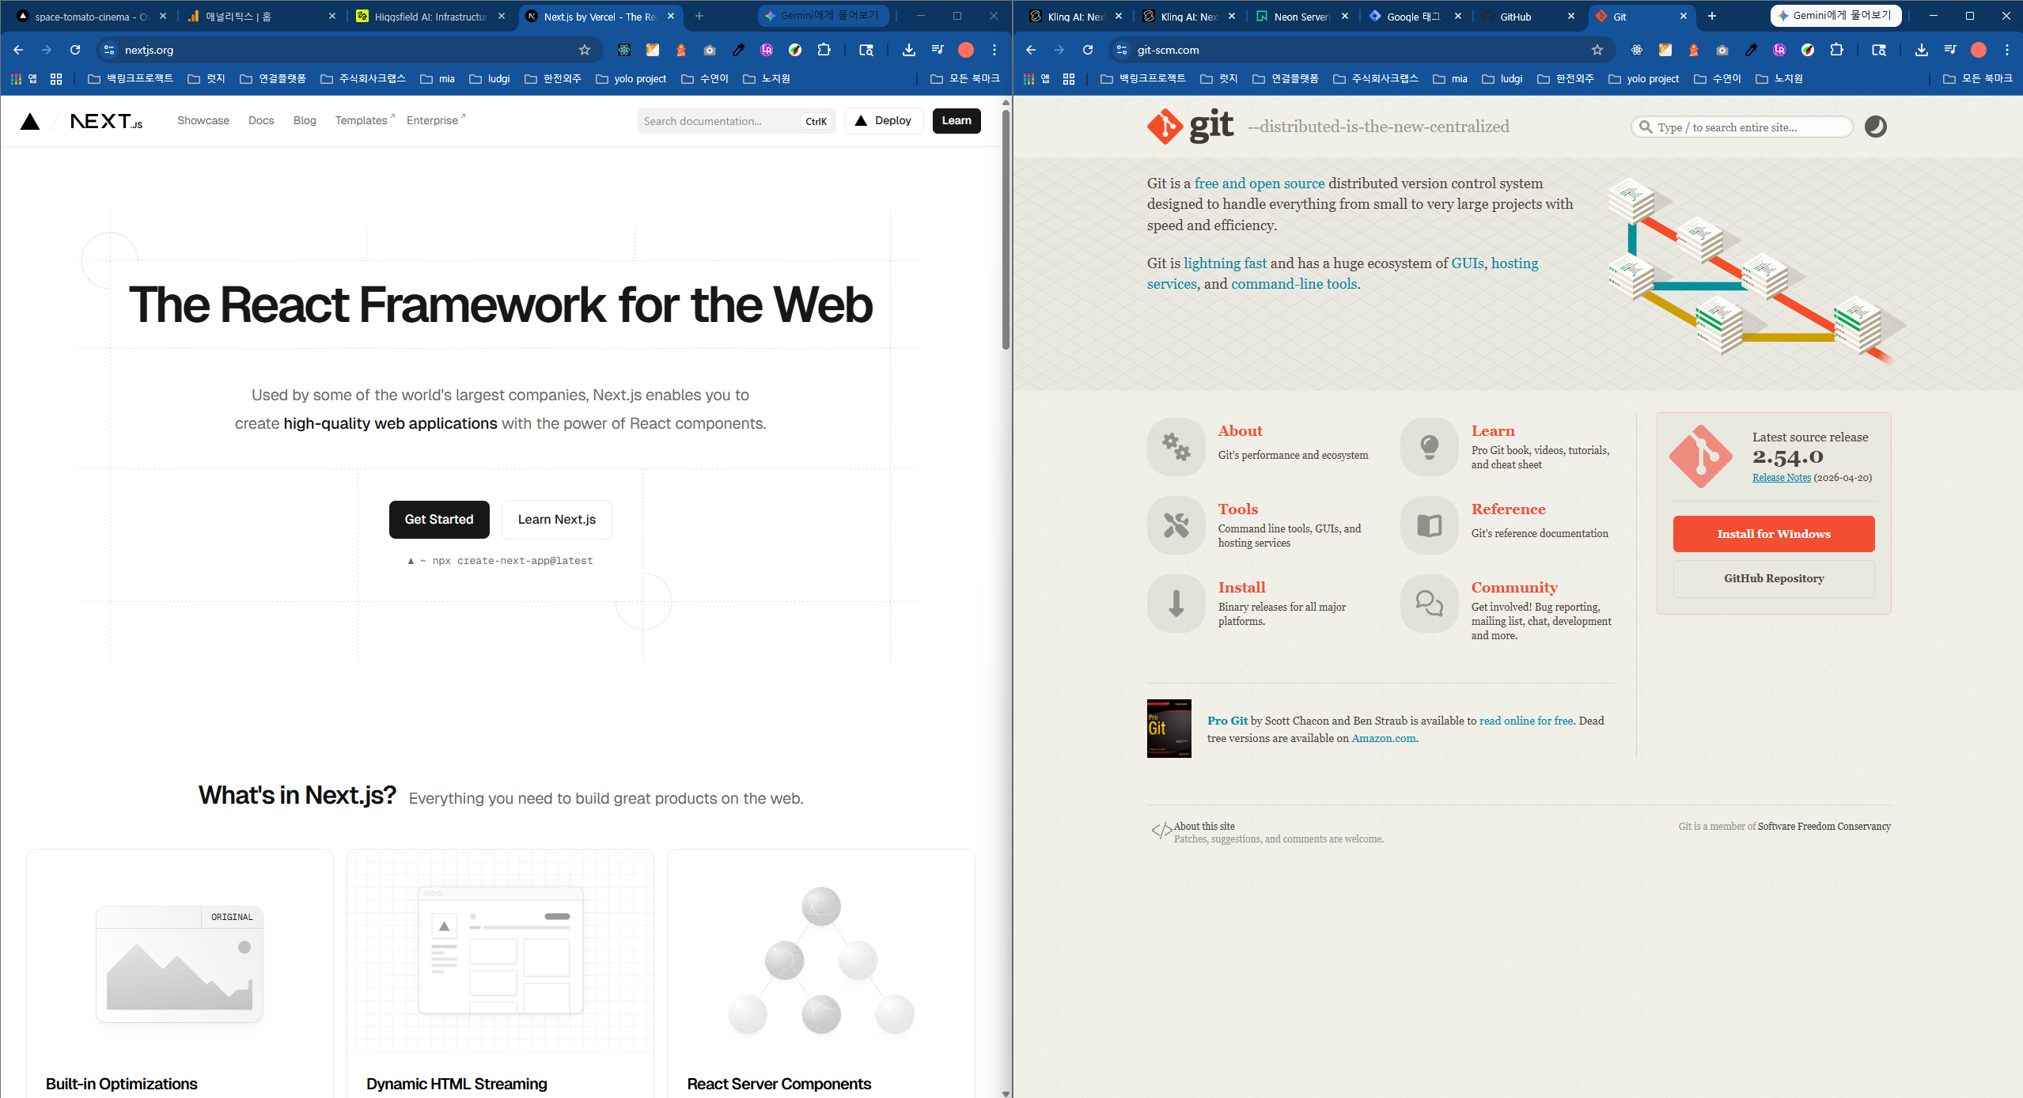This screenshot has width=2023, height=1098.
Task: Click the camera extension icon in Git window
Action: 1722,50
